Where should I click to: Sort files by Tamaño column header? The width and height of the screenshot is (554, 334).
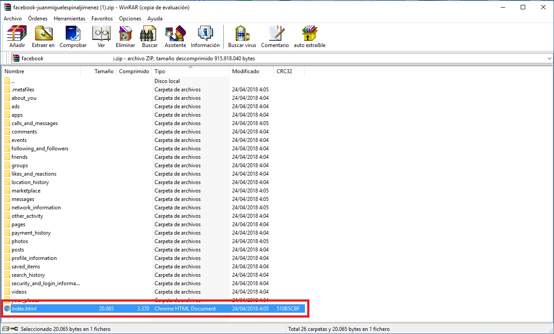99,71
